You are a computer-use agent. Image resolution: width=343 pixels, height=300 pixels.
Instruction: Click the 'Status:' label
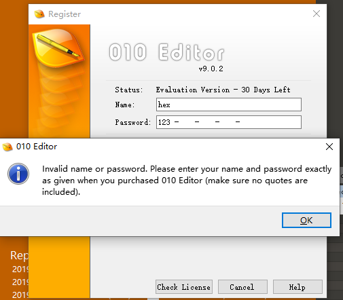coord(129,90)
